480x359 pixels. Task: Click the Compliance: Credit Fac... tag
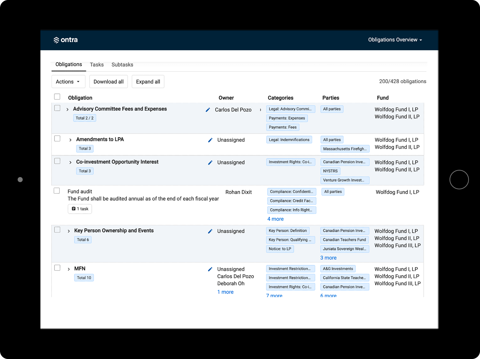292,201
